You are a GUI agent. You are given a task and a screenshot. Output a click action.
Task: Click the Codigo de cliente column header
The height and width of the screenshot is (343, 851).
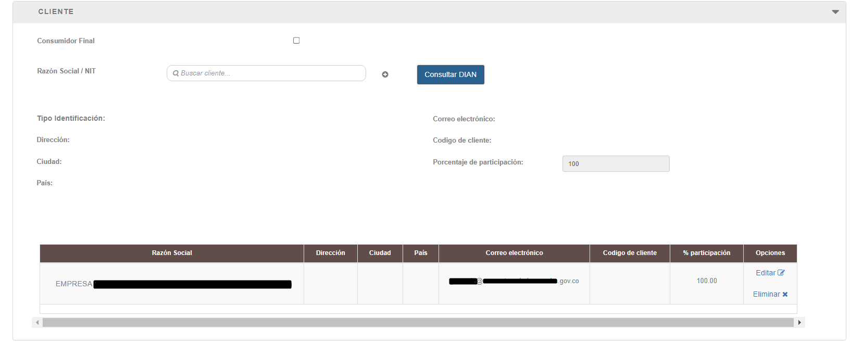click(630, 253)
